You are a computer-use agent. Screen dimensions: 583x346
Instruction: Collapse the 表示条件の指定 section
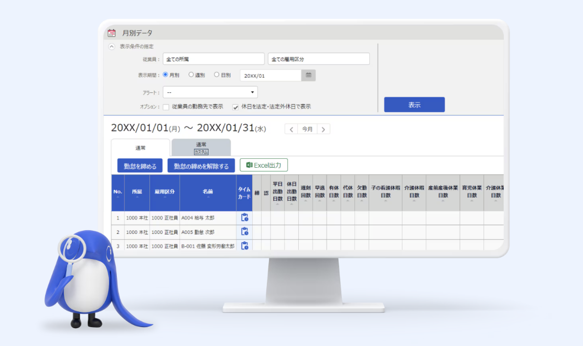pyautogui.click(x=112, y=46)
